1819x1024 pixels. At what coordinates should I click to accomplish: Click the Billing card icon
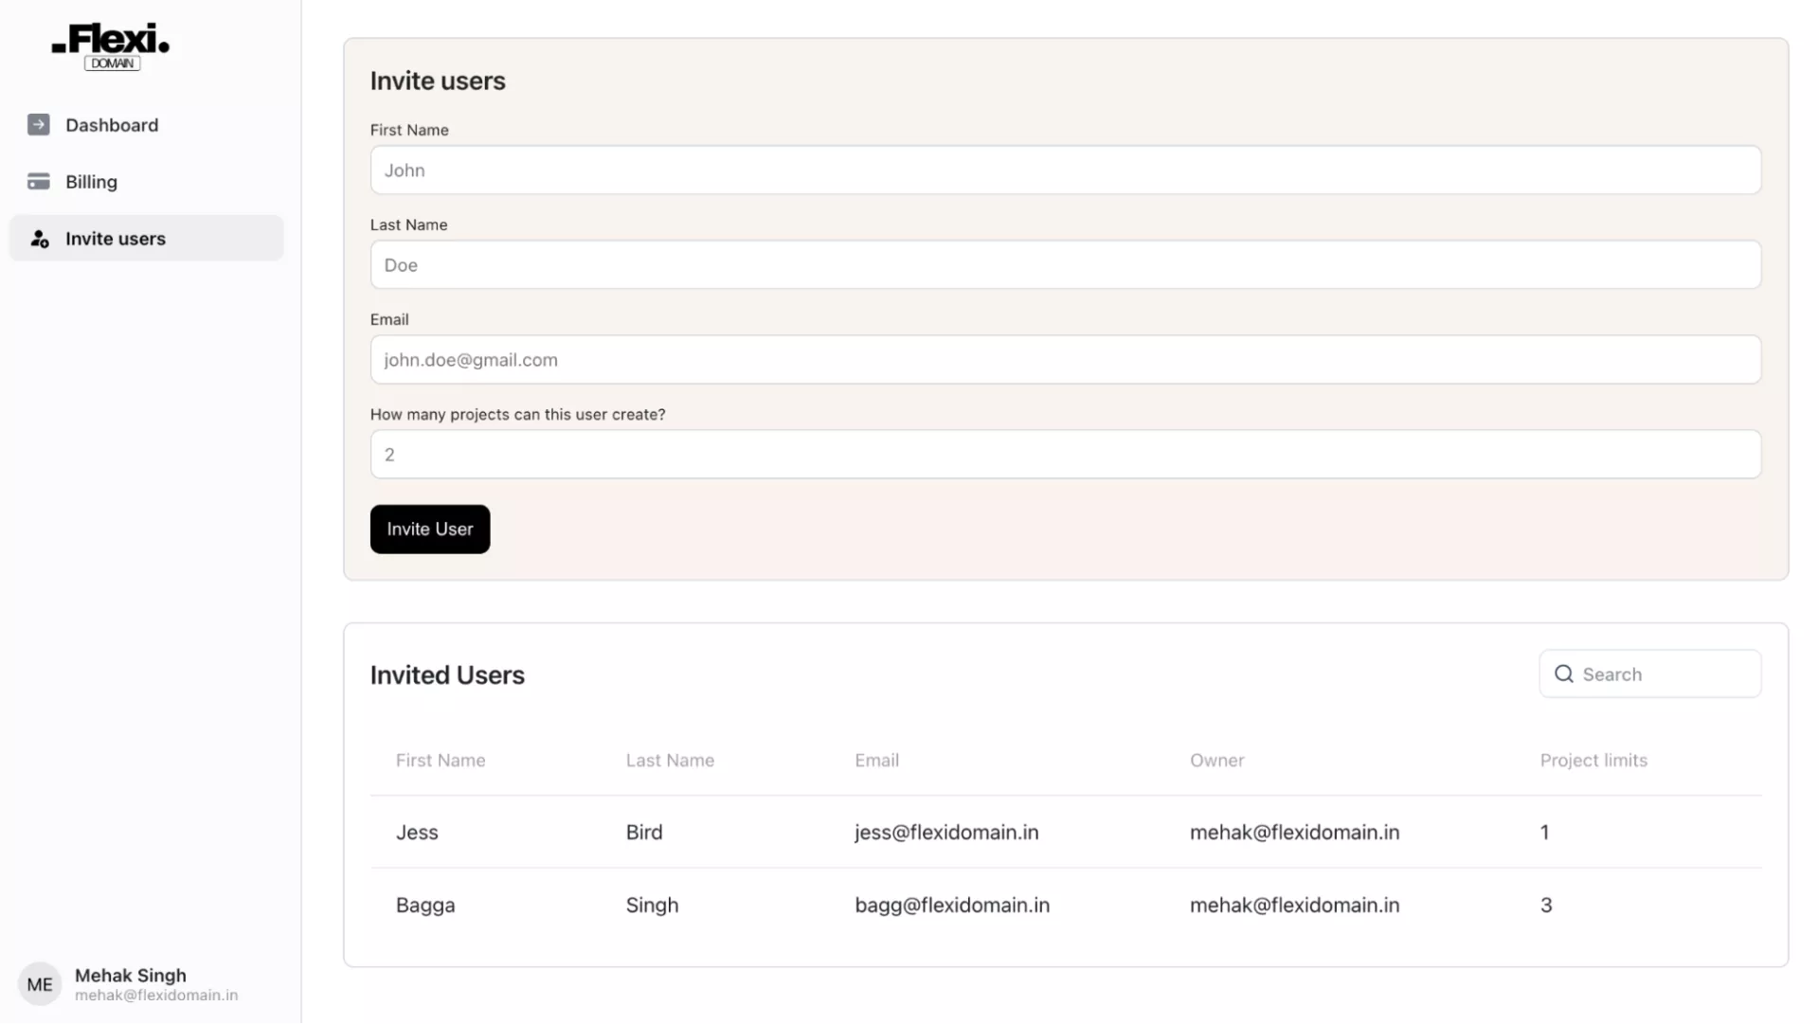click(39, 182)
